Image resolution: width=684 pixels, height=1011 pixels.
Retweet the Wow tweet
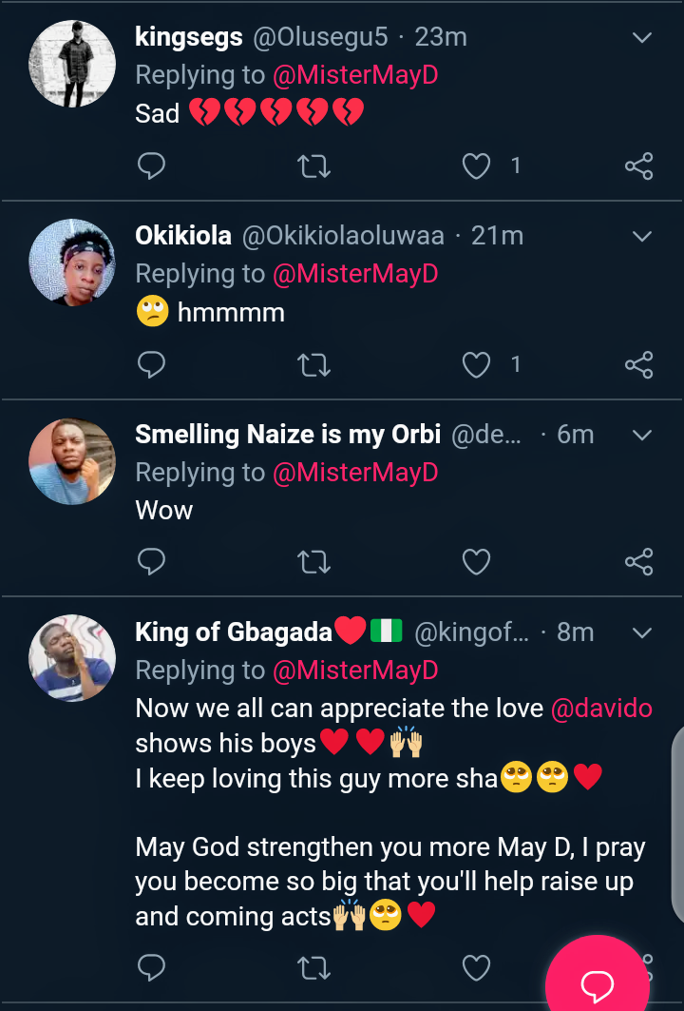pos(313,562)
